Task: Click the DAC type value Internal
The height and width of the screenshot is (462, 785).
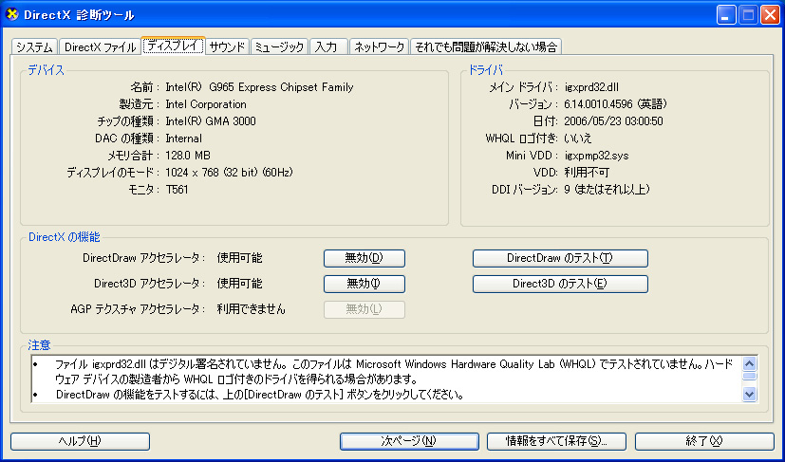Action: click(x=184, y=139)
